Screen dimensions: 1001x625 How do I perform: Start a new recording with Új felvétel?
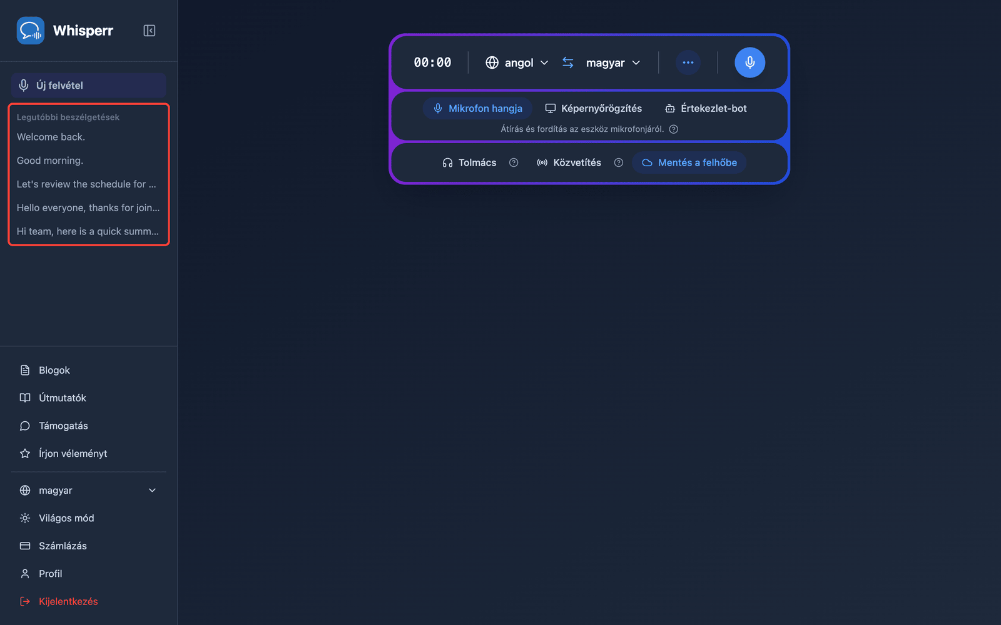point(88,86)
